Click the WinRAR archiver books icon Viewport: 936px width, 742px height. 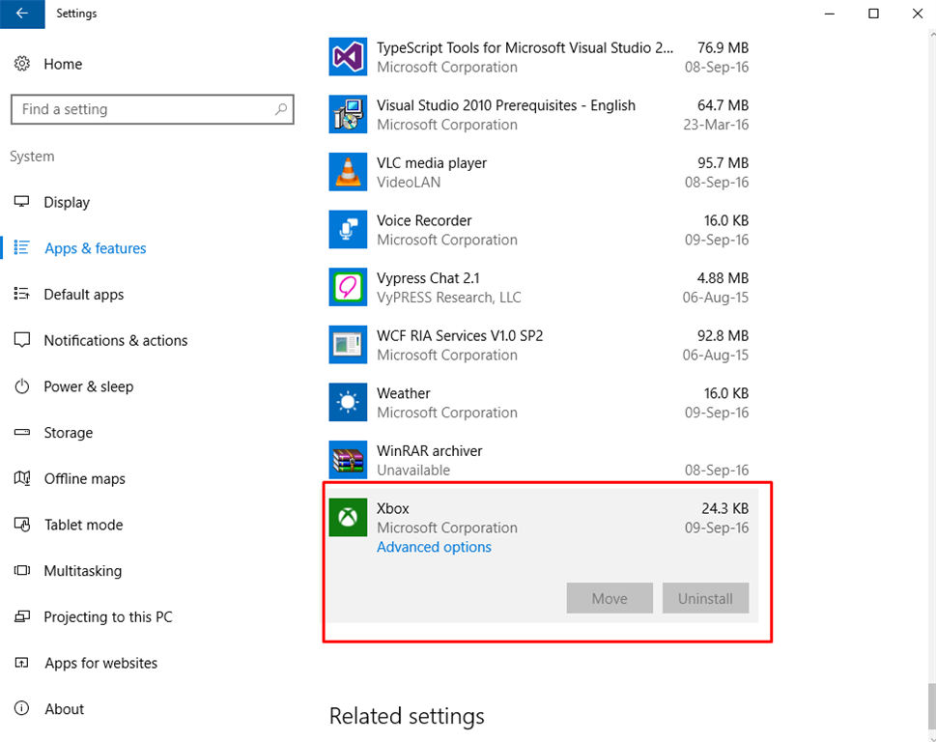[x=348, y=460]
